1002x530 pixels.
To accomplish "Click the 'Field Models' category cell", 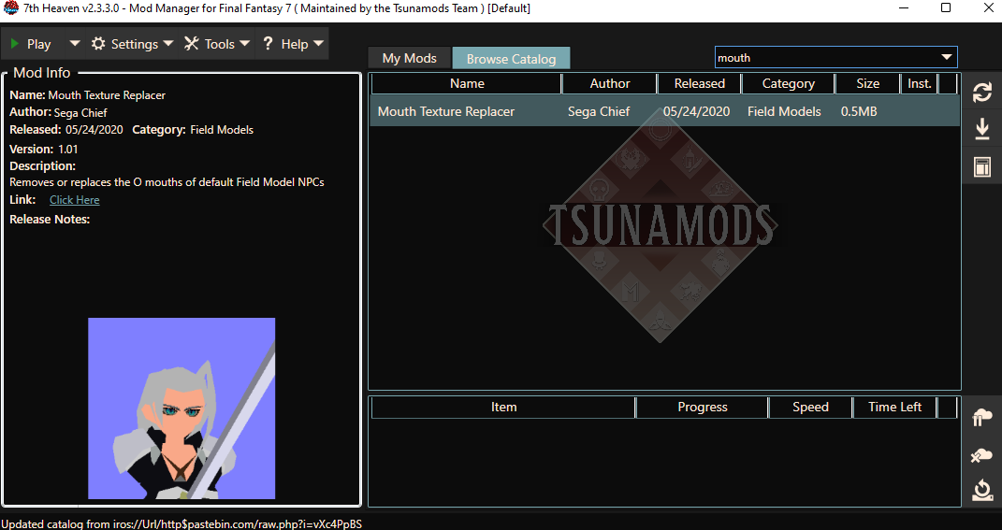I will 784,111.
